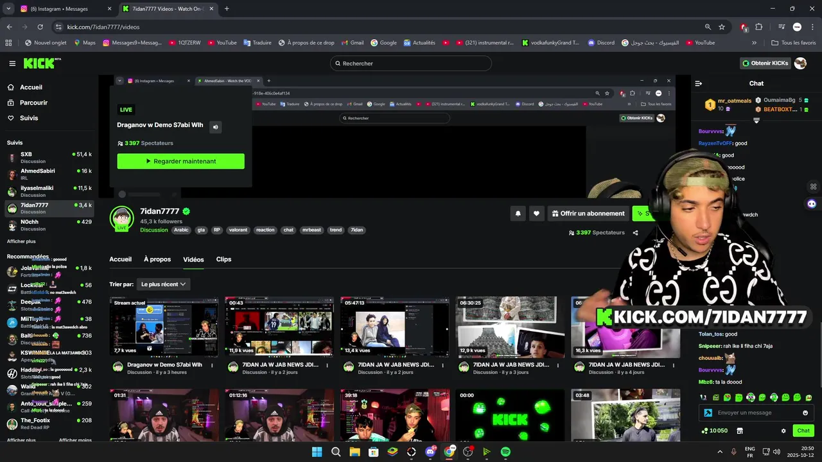Click the valorant tag
This screenshot has width=822, height=462.
[x=238, y=230]
